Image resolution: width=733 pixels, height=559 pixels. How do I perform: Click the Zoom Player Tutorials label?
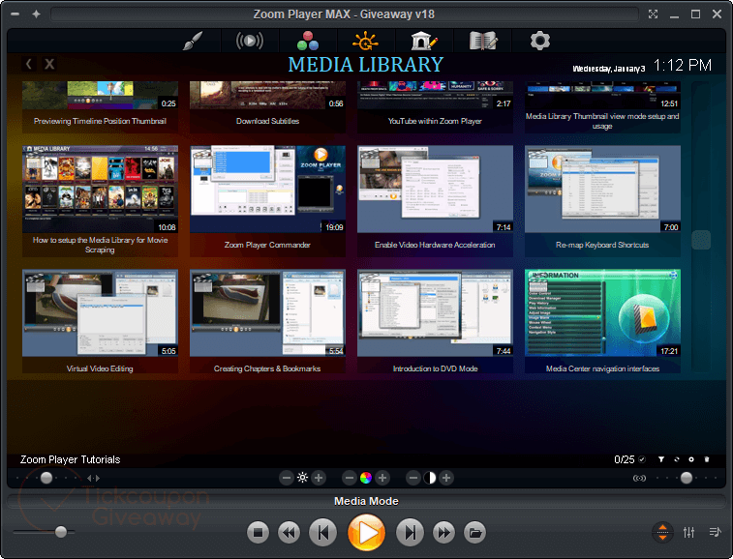[x=70, y=459]
